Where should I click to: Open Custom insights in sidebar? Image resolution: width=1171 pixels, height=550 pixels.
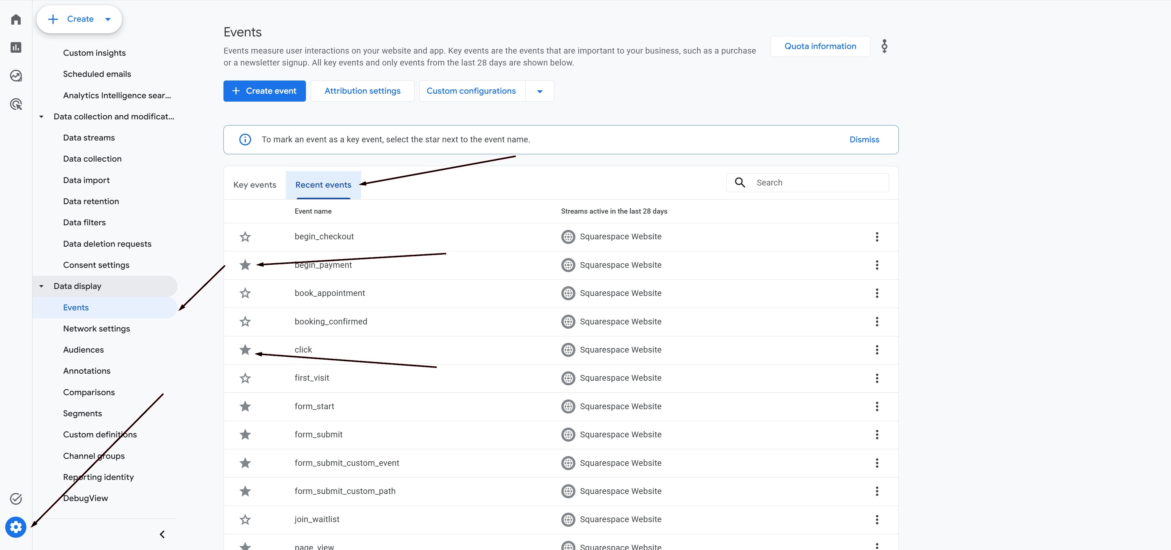(94, 53)
